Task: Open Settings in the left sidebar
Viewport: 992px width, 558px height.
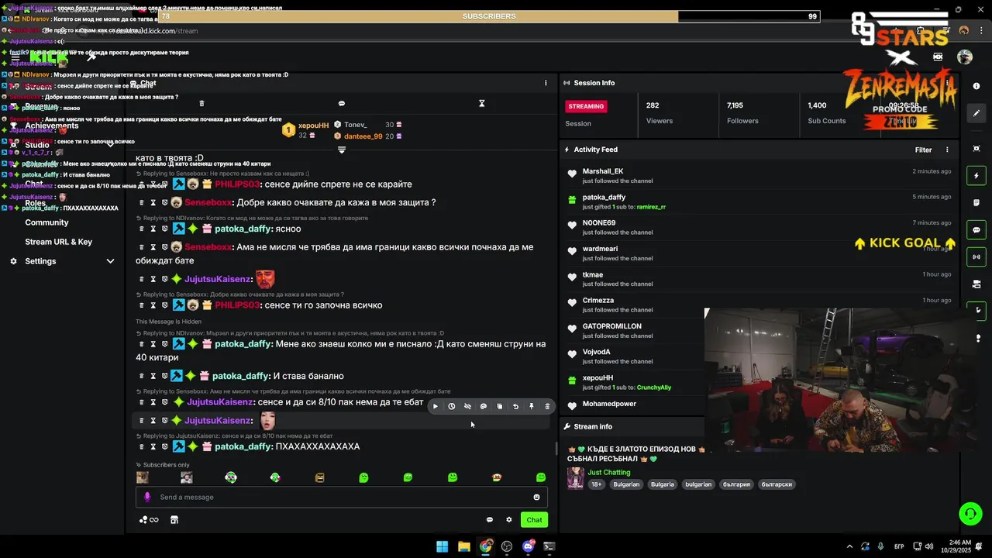Action: coord(40,261)
